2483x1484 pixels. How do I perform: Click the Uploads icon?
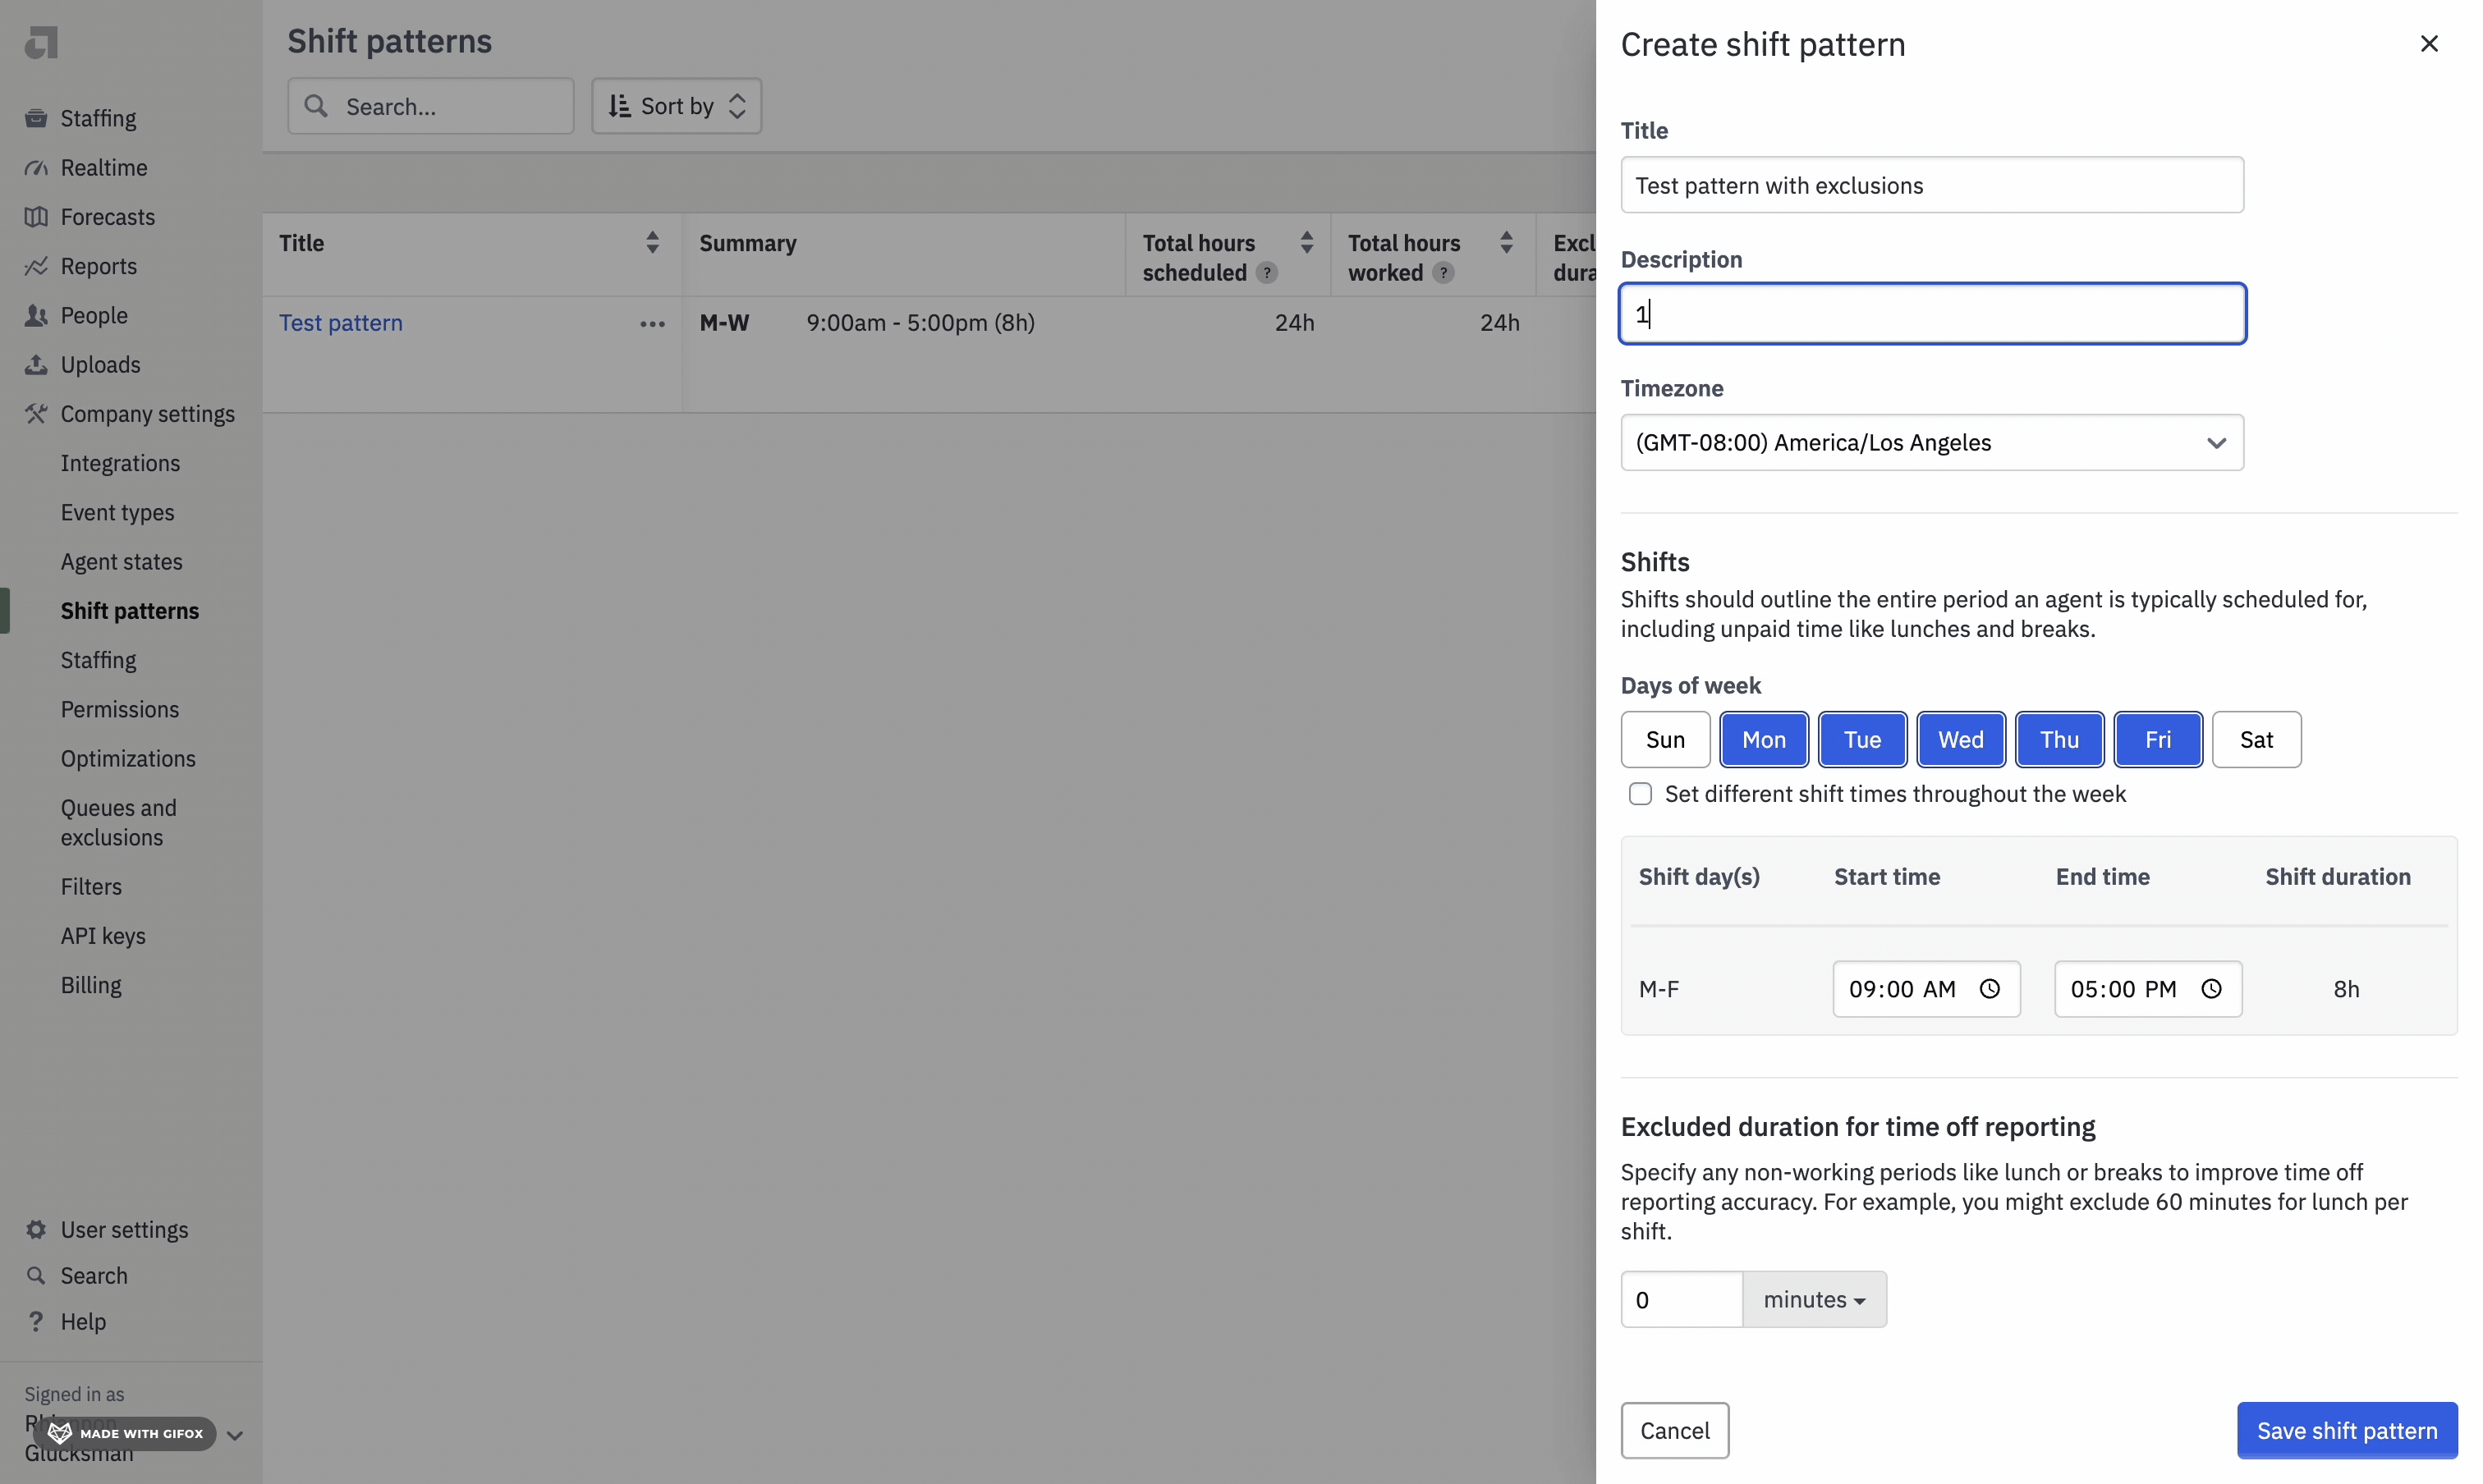[x=36, y=364]
